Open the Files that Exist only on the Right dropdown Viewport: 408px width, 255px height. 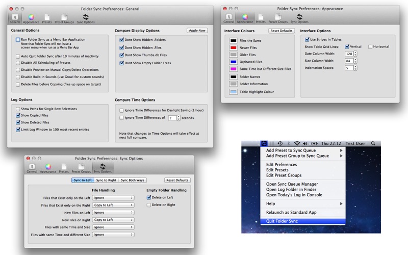(x=113, y=205)
